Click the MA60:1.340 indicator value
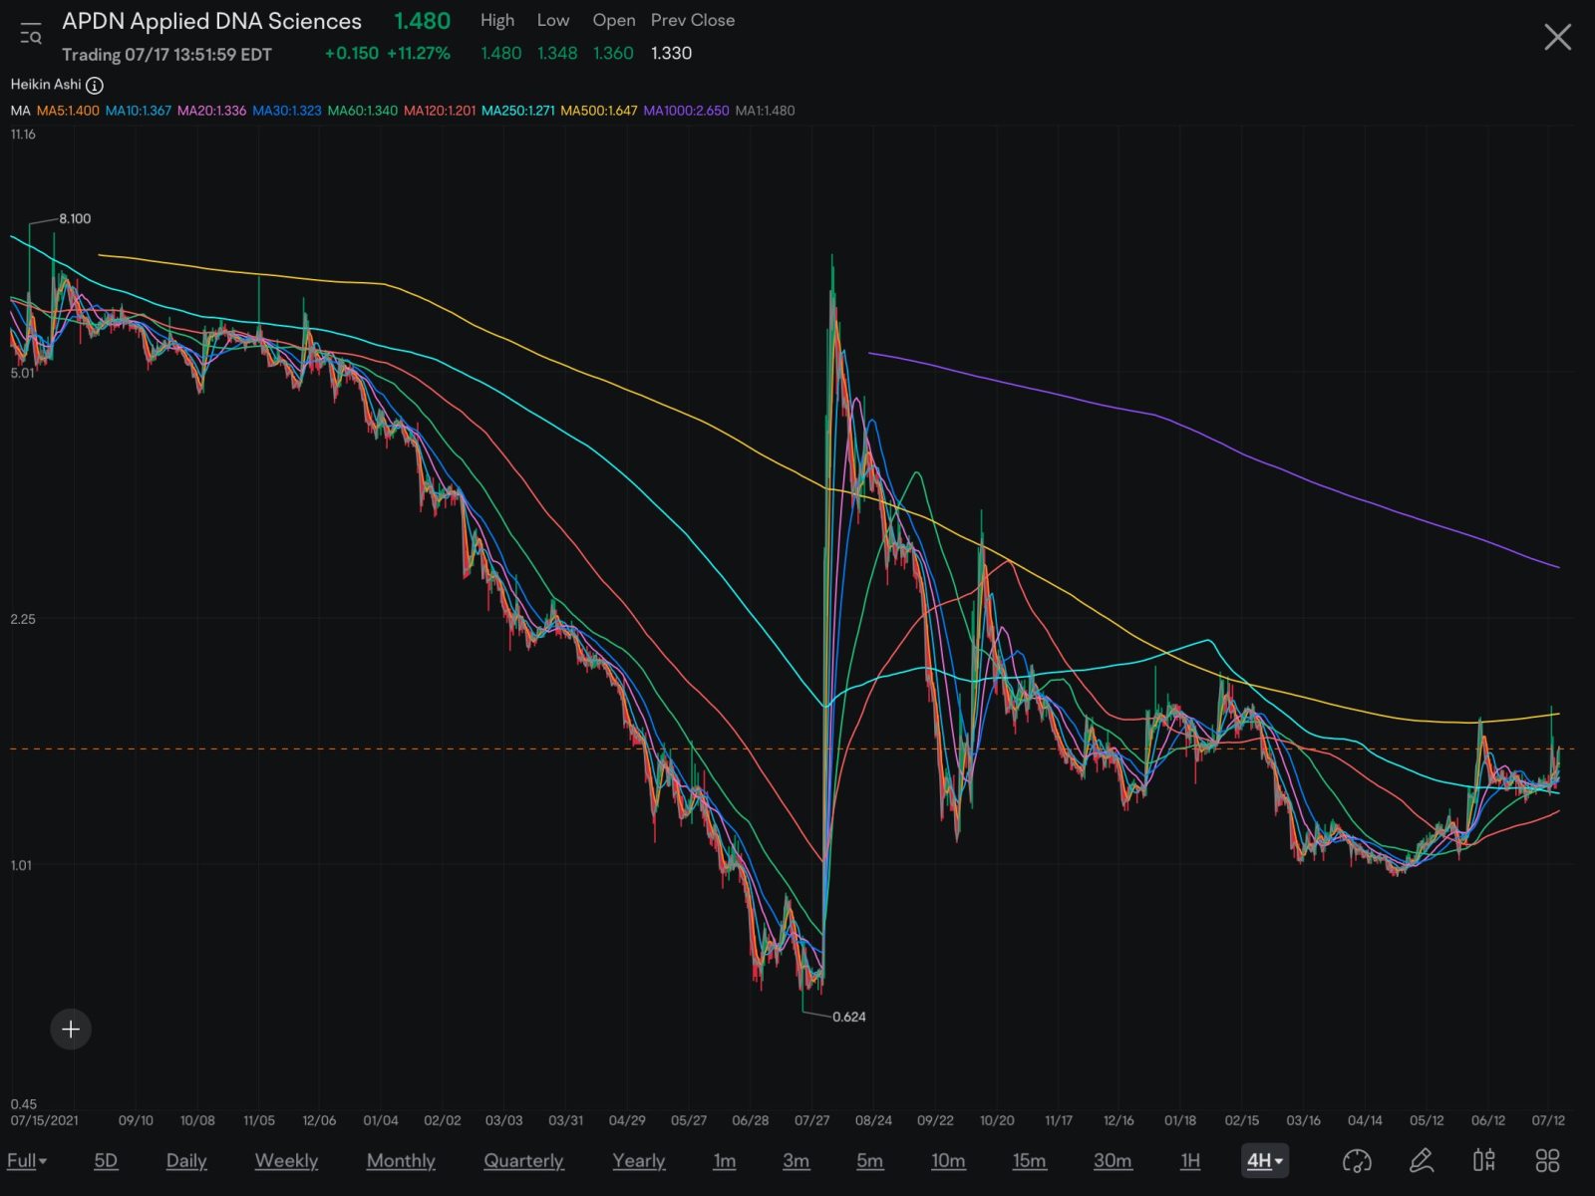This screenshot has width=1595, height=1196. coord(363,111)
